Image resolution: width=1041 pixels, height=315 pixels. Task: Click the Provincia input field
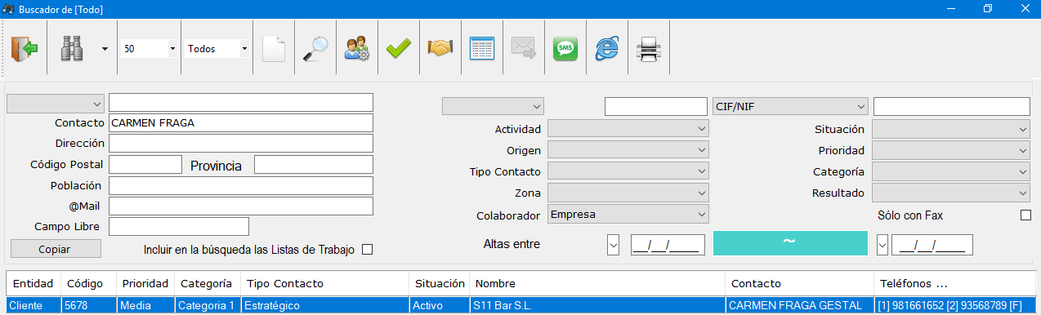coord(314,165)
